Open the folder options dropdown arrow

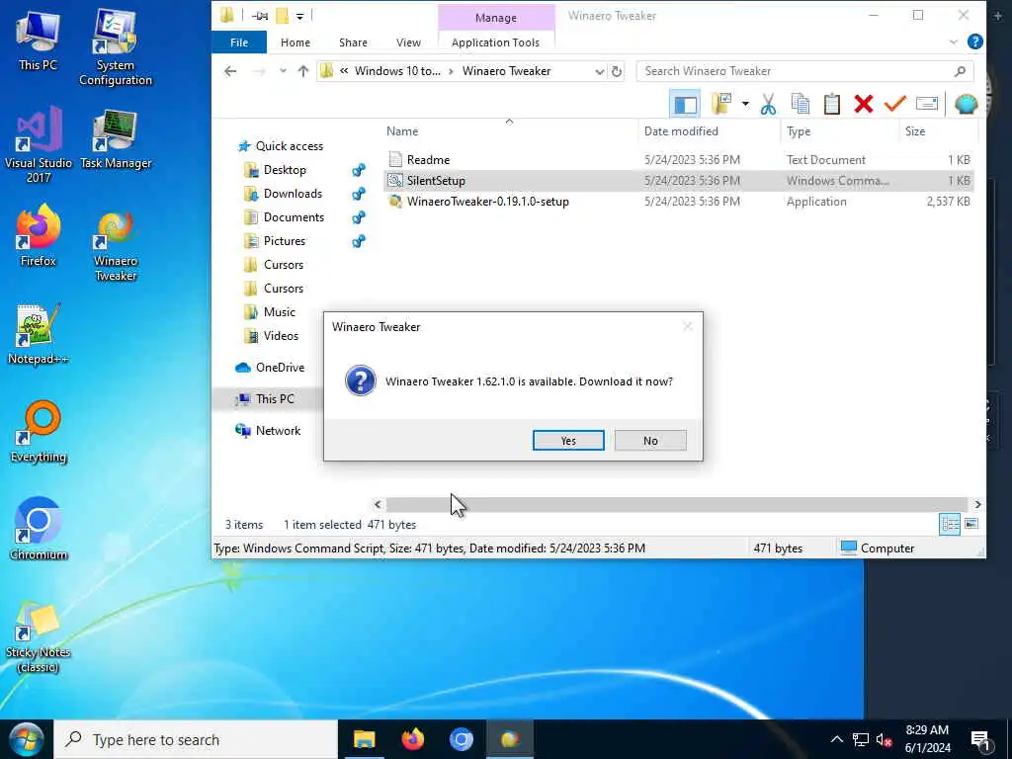(745, 104)
